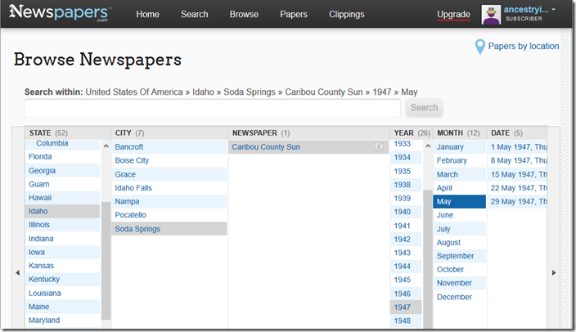Click the Search button
576x332 pixels.
[x=425, y=108]
